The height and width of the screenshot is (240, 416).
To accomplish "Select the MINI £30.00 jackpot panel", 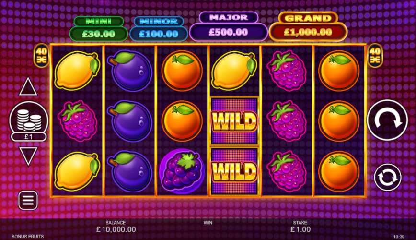I will 99,28.
